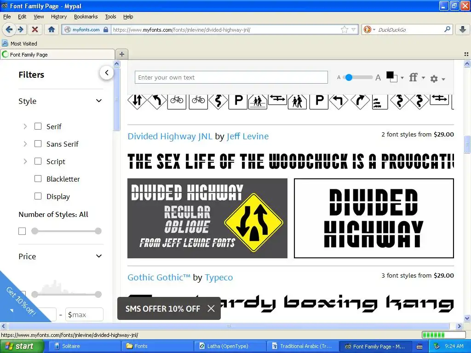The height and width of the screenshot is (353, 471).
Task: Select the Font Family Page tab
Action: (57, 54)
